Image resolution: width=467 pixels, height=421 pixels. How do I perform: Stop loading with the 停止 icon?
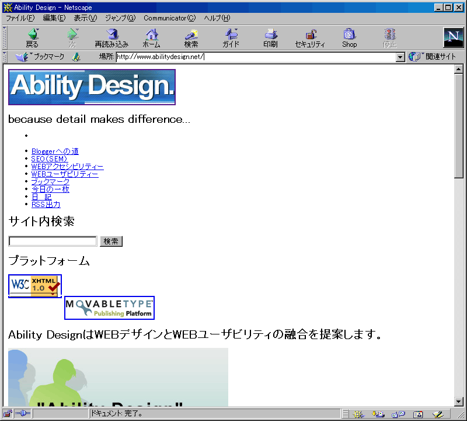pyautogui.click(x=389, y=38)
